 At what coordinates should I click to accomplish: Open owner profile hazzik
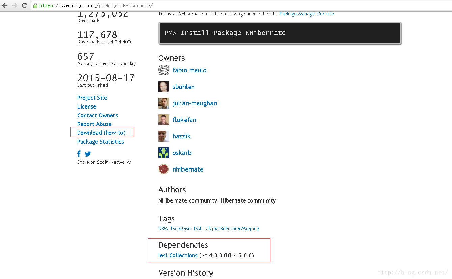181,136
